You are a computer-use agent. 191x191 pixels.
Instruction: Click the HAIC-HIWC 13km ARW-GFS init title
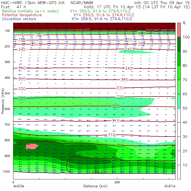33,3
